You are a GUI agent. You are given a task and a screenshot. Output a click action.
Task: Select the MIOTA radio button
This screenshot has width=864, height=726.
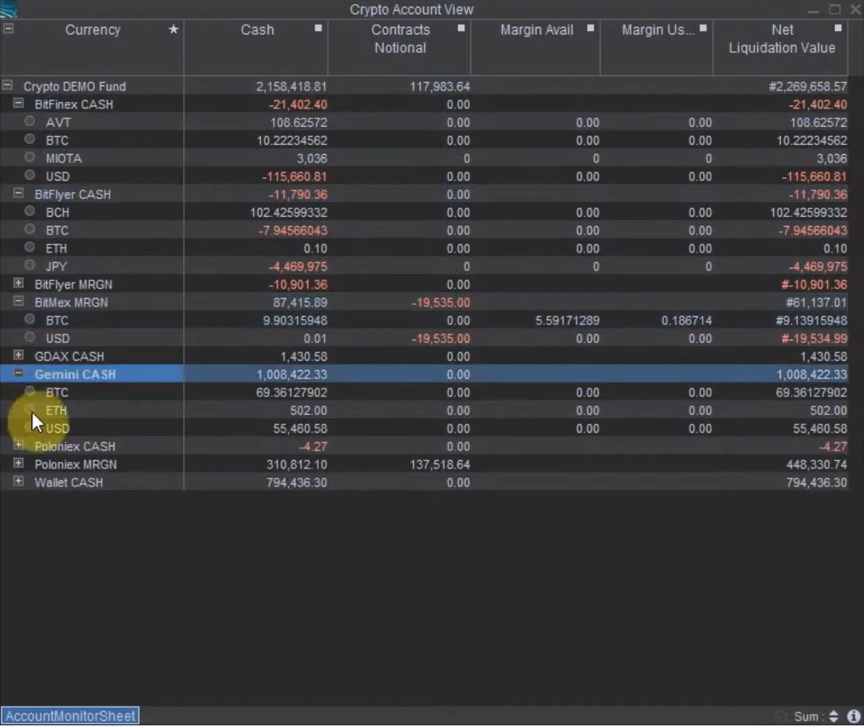pos(30,157)
